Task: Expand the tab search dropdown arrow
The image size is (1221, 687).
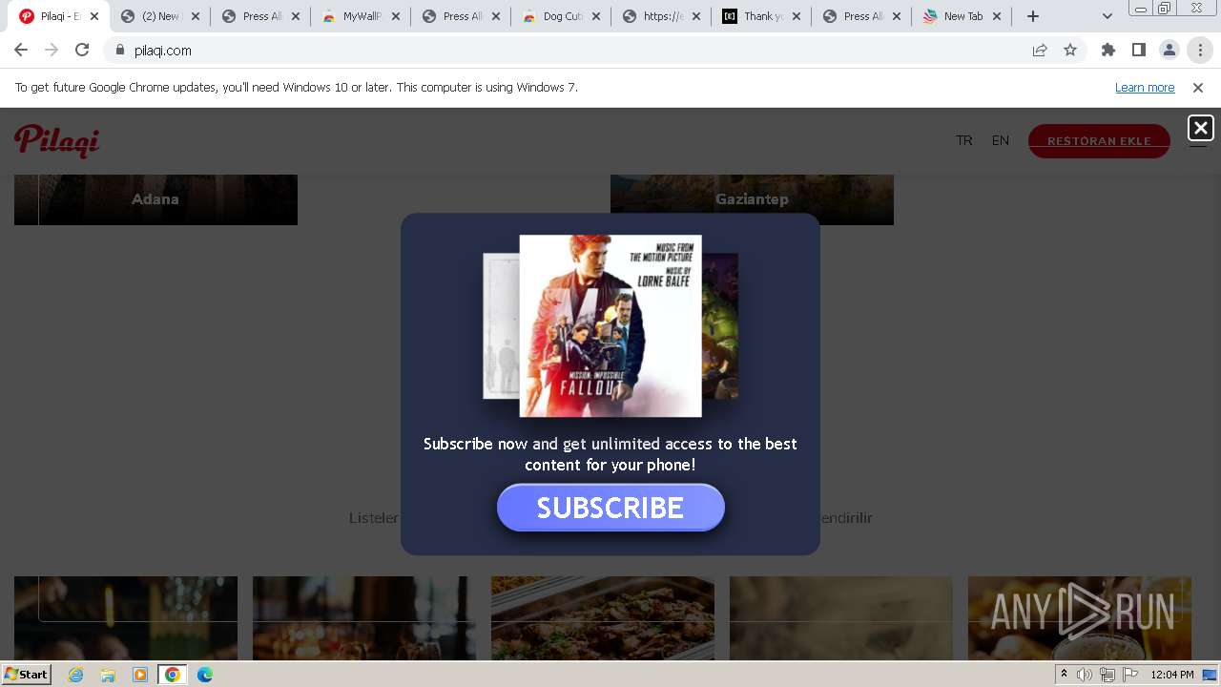Action: pos(1107,16)
